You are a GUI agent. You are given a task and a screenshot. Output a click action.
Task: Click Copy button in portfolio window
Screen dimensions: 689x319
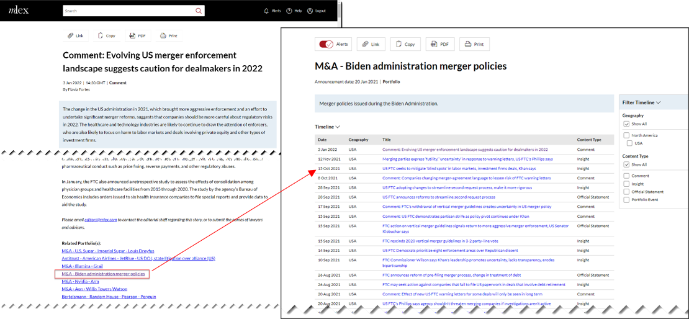point(405,44)
